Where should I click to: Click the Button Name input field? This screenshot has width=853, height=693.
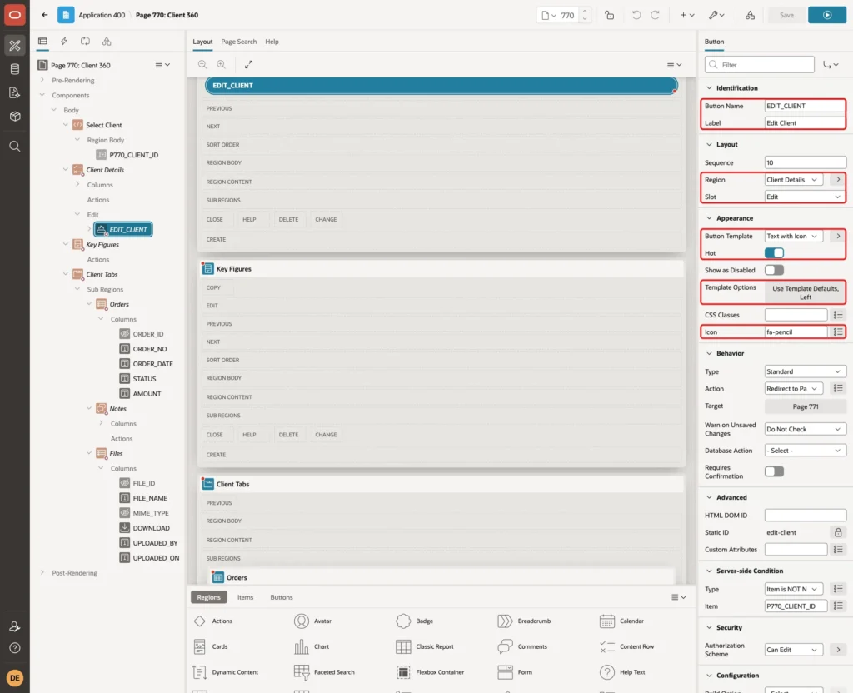(805, 106)
